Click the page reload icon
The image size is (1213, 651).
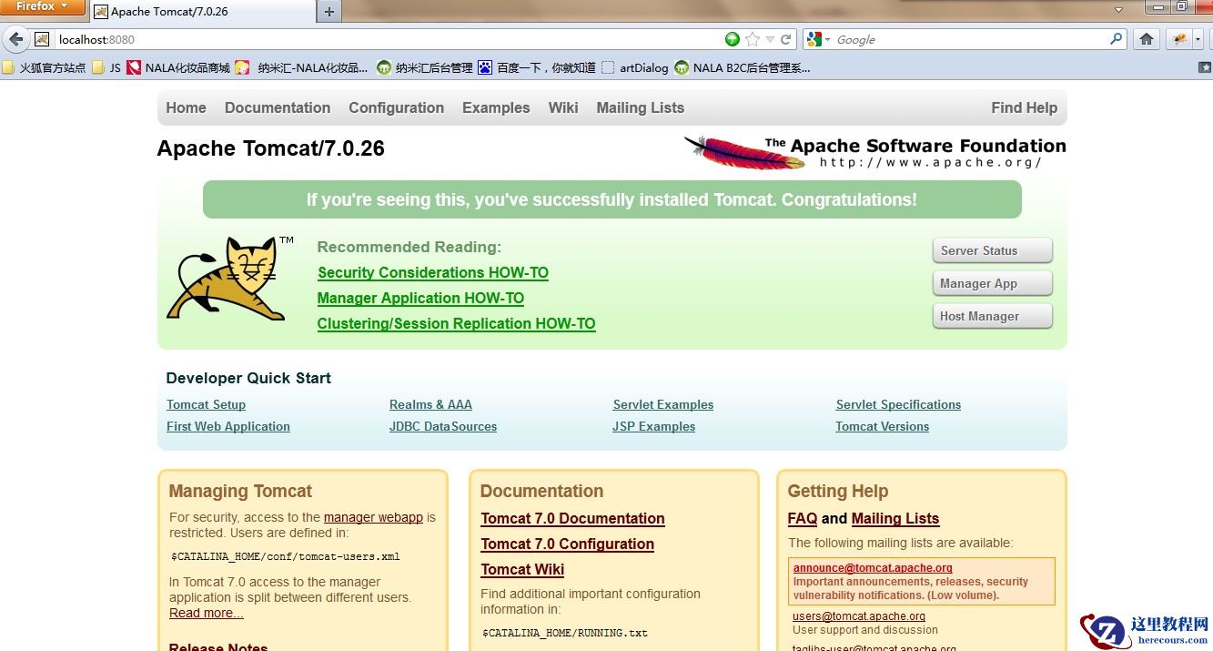pos(788,39)
